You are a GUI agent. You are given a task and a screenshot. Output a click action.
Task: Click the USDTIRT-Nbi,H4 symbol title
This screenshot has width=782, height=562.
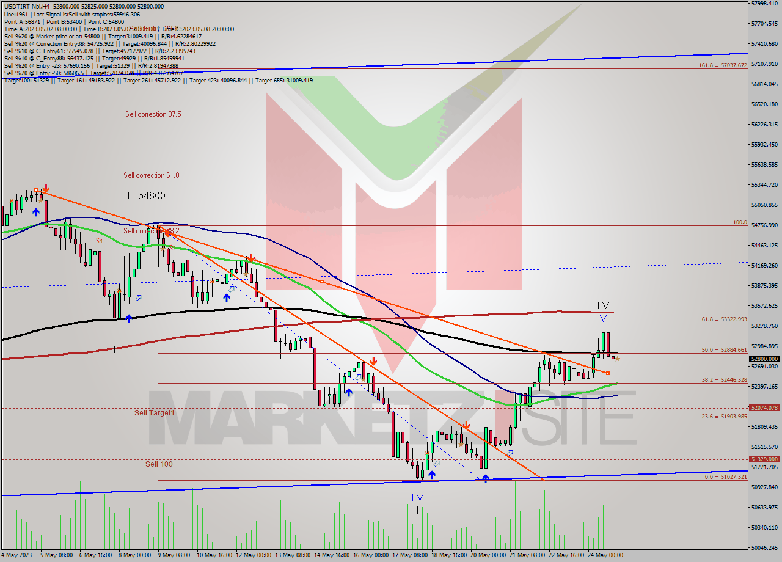(27, 6)
